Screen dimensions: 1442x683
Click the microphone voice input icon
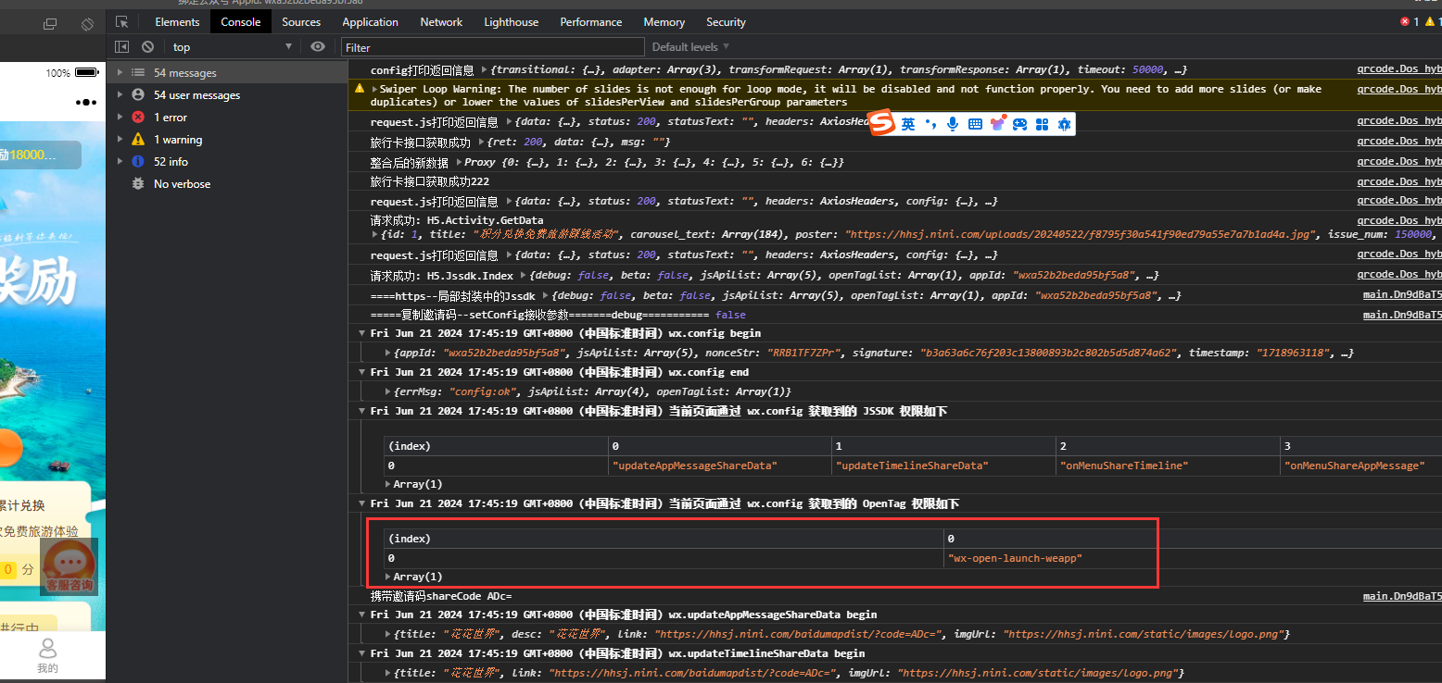coord(953,124)
